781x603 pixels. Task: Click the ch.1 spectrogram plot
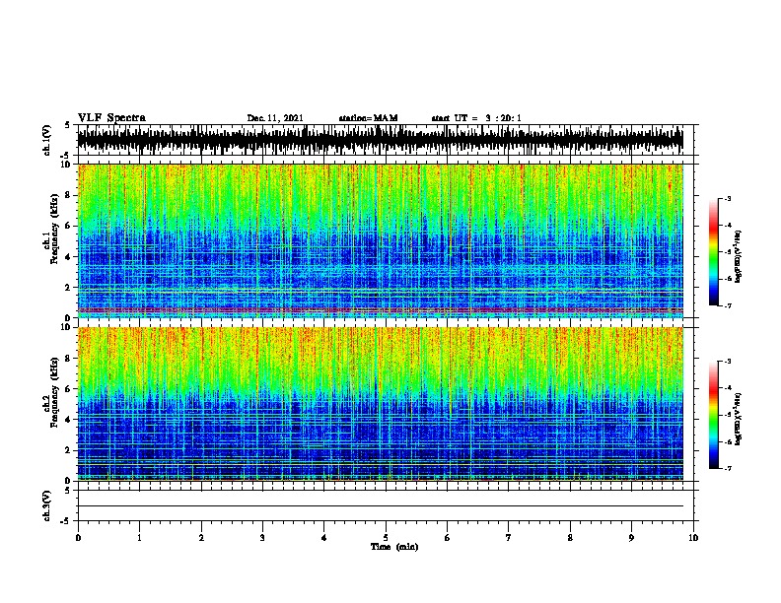click(381, 240)
